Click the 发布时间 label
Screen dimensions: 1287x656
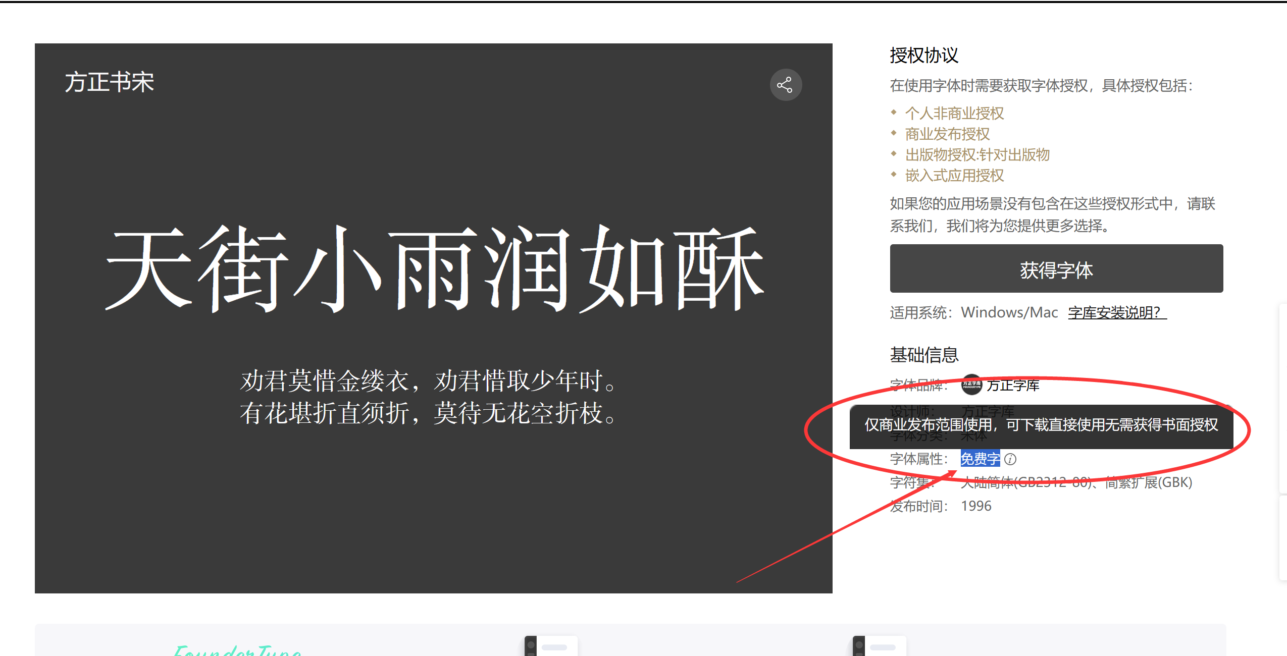coord(918,506)
